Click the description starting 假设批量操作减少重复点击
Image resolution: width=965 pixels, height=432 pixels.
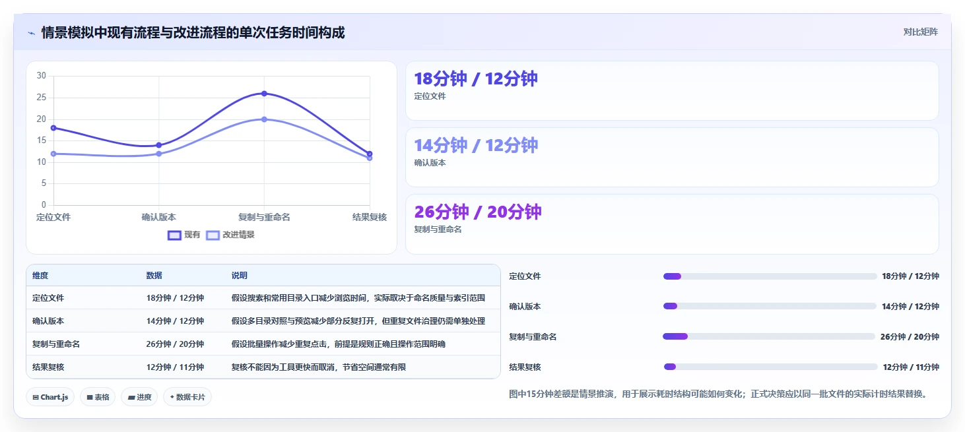pos(339,344)
